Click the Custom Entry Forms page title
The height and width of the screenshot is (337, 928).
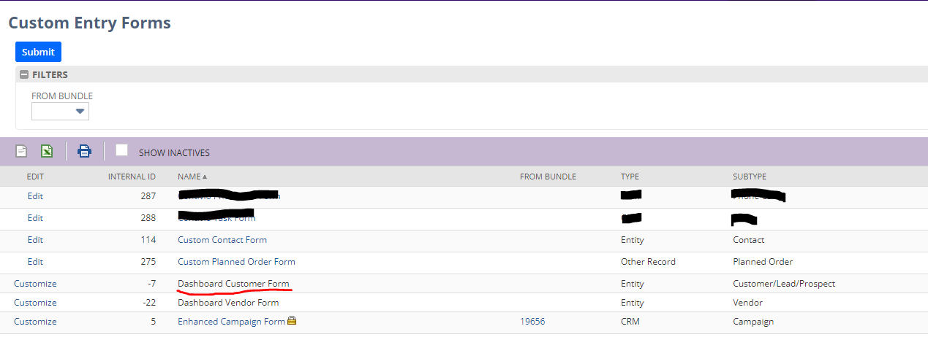point(89,23)
